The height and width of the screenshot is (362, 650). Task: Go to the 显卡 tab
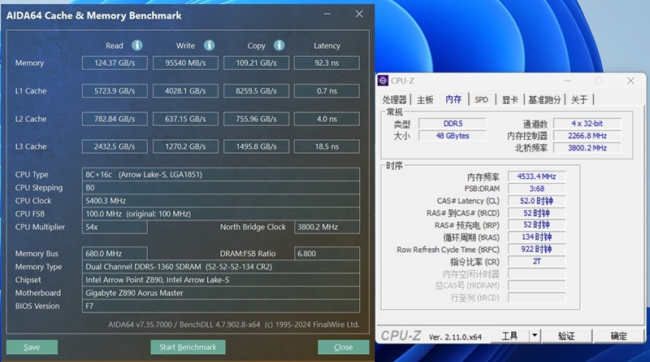tap(509, 99)
